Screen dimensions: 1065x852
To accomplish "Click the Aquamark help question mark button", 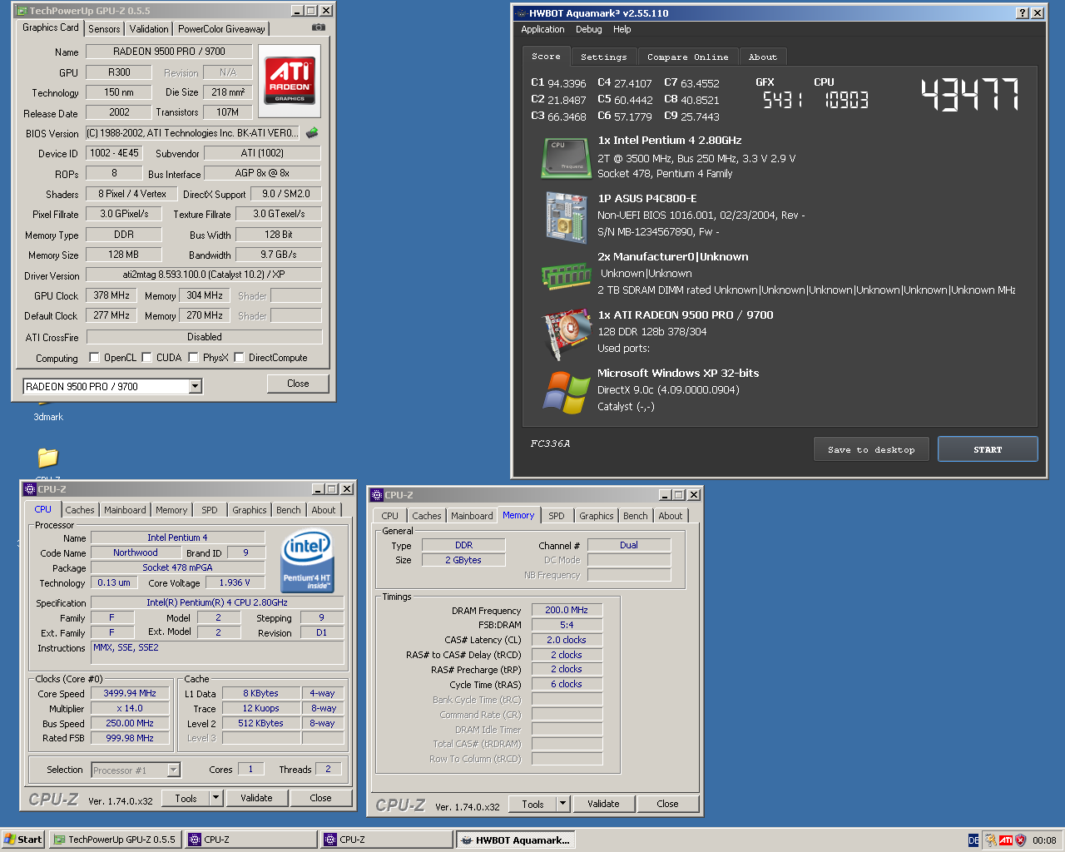I will pyautogui.click(x=1023, y=12).
